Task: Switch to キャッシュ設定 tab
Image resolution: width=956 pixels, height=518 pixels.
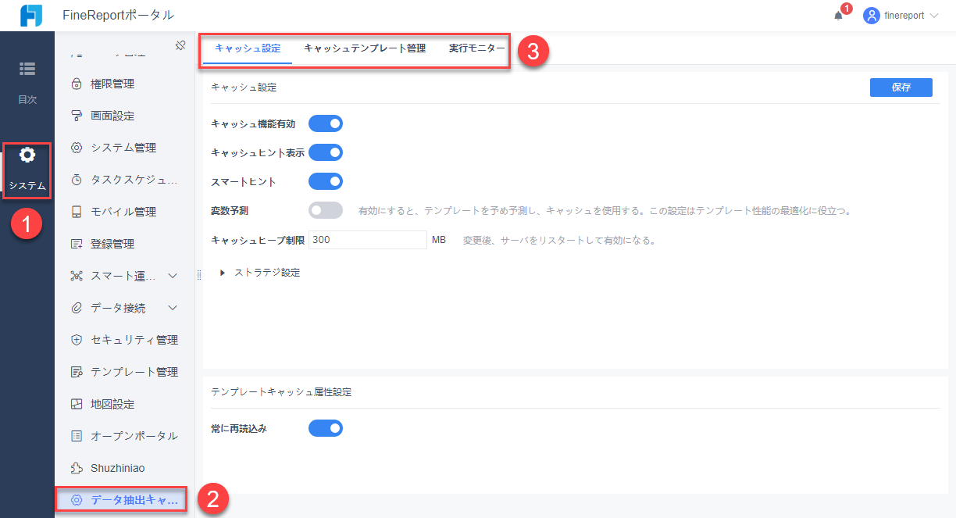Action: point(248,48)
